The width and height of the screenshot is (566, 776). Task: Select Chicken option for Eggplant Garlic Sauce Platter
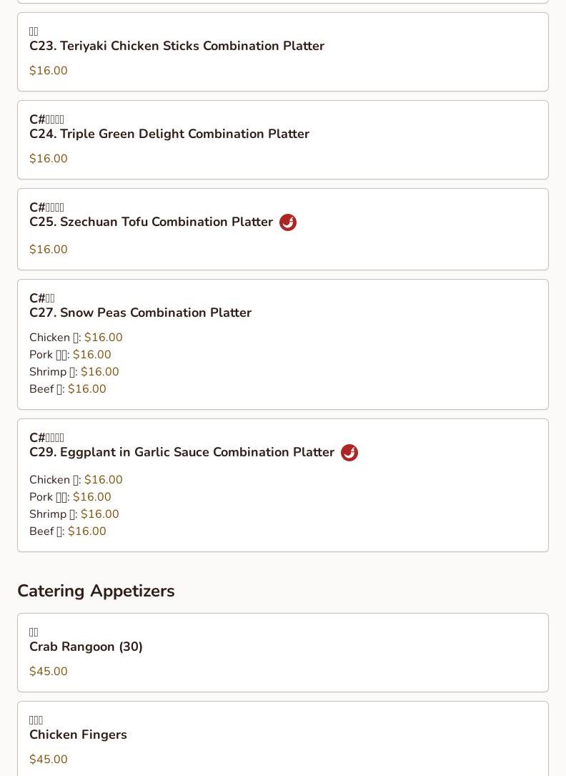pos(76,480)
